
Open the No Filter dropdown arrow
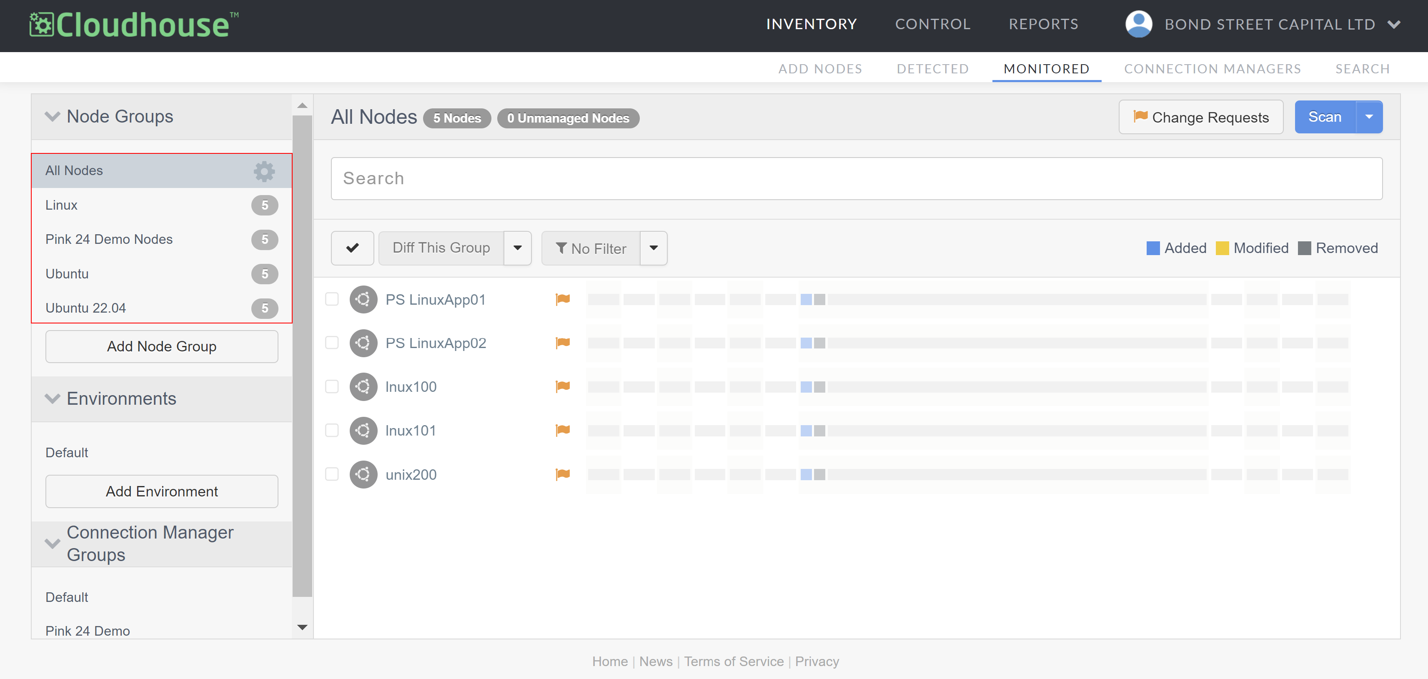[654, 248]
